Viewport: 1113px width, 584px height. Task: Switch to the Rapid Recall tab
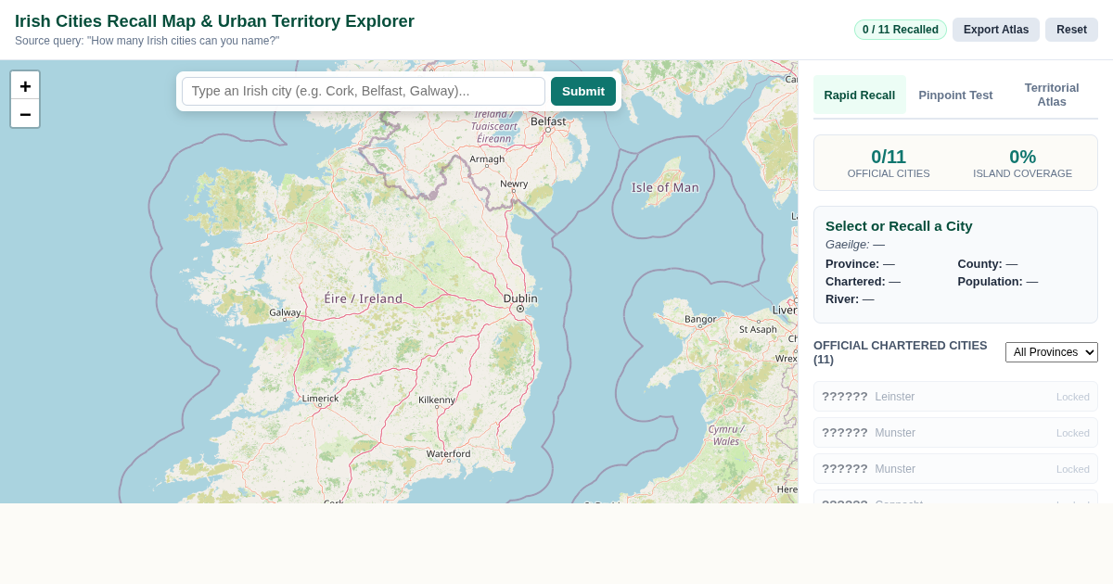point(860,95)
